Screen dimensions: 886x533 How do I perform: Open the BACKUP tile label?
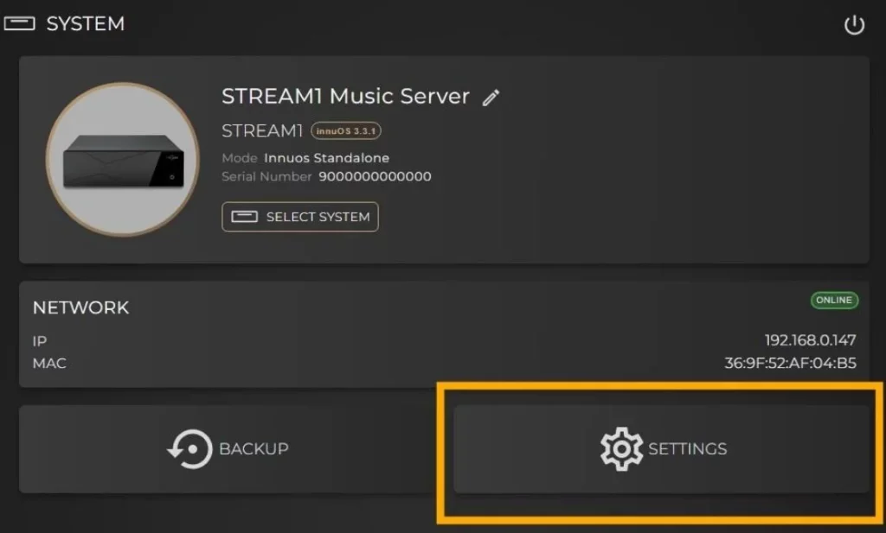254,449
